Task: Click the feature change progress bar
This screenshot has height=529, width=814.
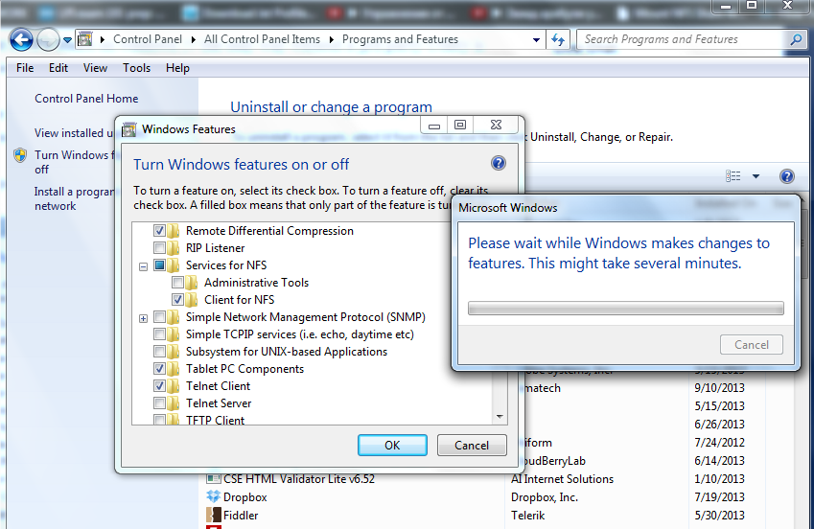Action: point(625,308)
